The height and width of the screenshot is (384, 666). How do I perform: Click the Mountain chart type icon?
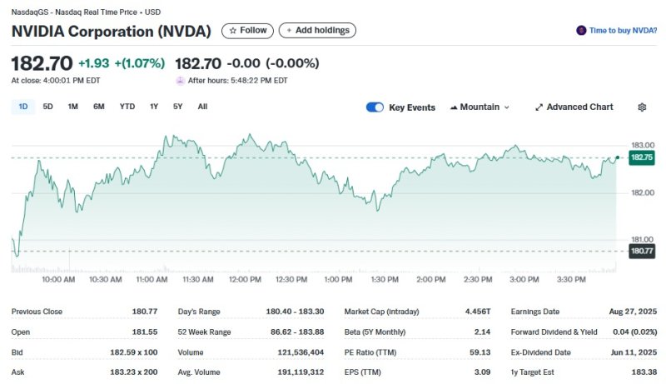pos(454,107)
